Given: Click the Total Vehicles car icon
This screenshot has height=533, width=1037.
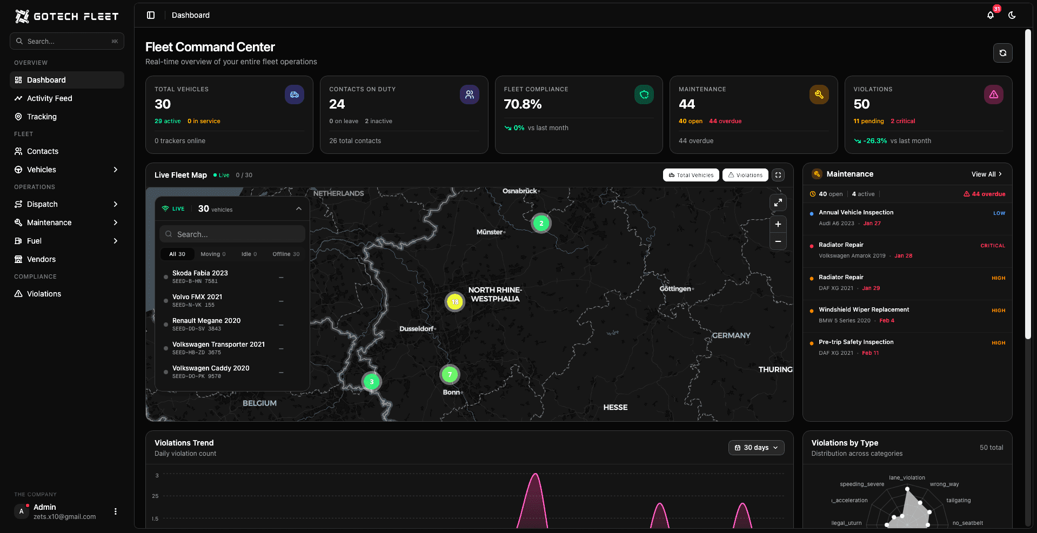Looking at the screenshot, I should 294,95.
